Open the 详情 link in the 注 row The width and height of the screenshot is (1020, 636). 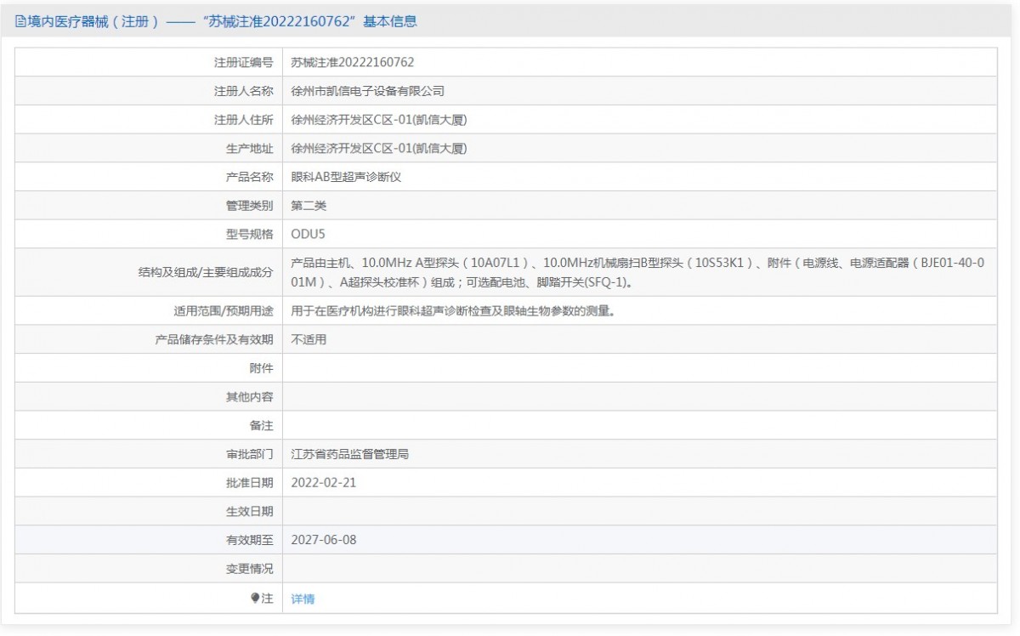pyautogui.click(x=303, y=599)
